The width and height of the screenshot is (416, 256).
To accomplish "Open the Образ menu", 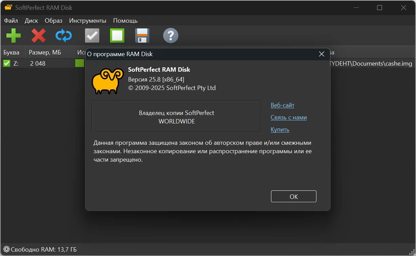I will tap(54, 21).
